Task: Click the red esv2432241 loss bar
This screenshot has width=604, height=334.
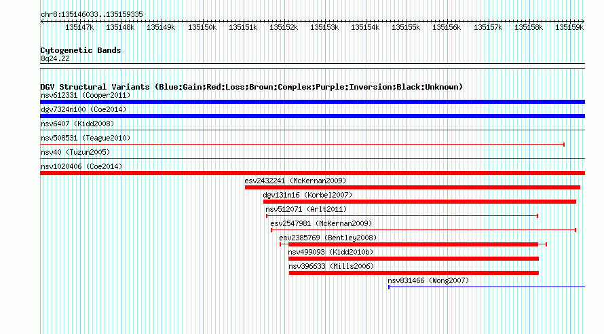Action: tap(413, 187)
